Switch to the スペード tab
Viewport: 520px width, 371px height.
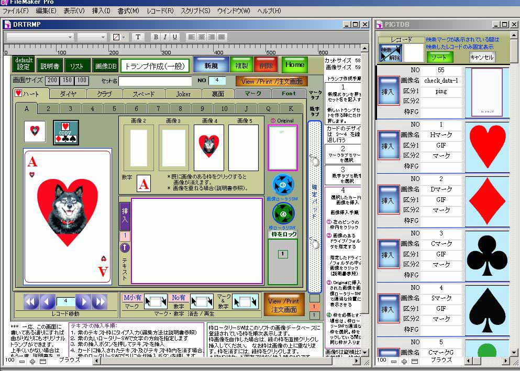pos(143,94)
